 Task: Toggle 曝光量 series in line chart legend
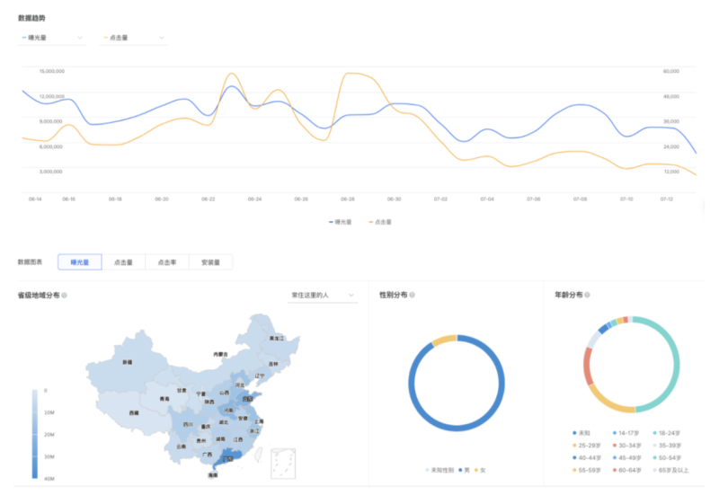pyautogui.click(x=340, y=221)
